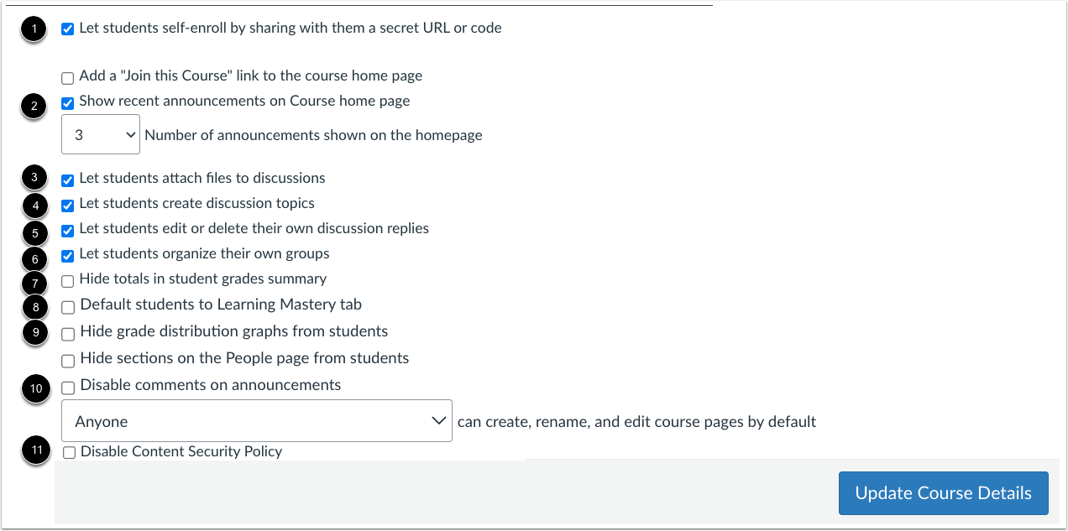Uncheck showing recent announcements on home page
Viewport: 1068px width, 531px height.
pos(67,102)
